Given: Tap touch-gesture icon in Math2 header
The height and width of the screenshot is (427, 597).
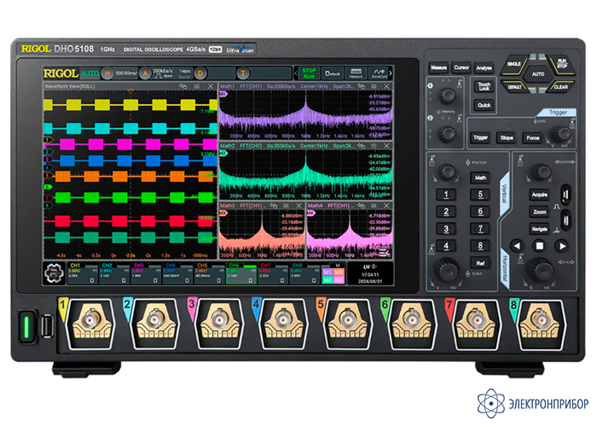Looking at the screenshot, I should tap(362, 146).
